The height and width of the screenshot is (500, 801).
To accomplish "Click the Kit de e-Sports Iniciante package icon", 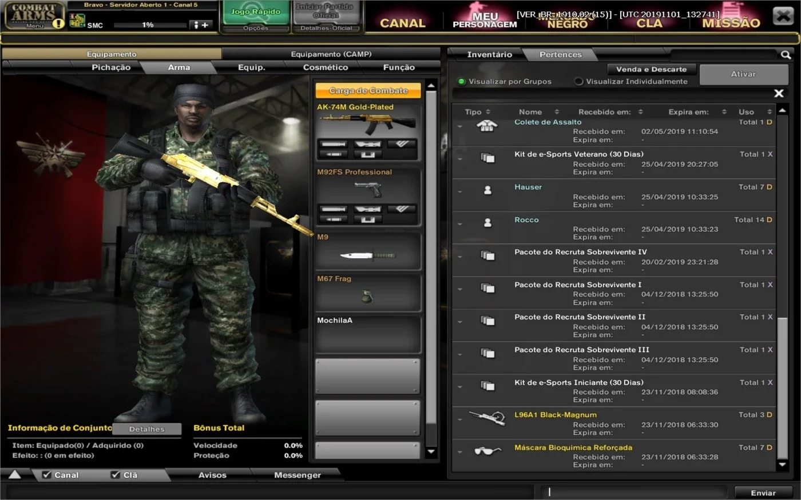I will [x=487, y=386].
